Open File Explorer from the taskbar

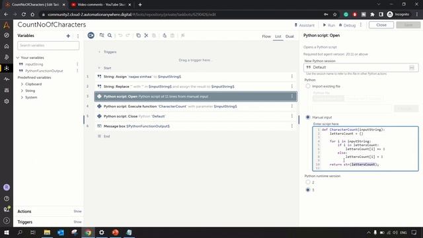tap(47, 232)
